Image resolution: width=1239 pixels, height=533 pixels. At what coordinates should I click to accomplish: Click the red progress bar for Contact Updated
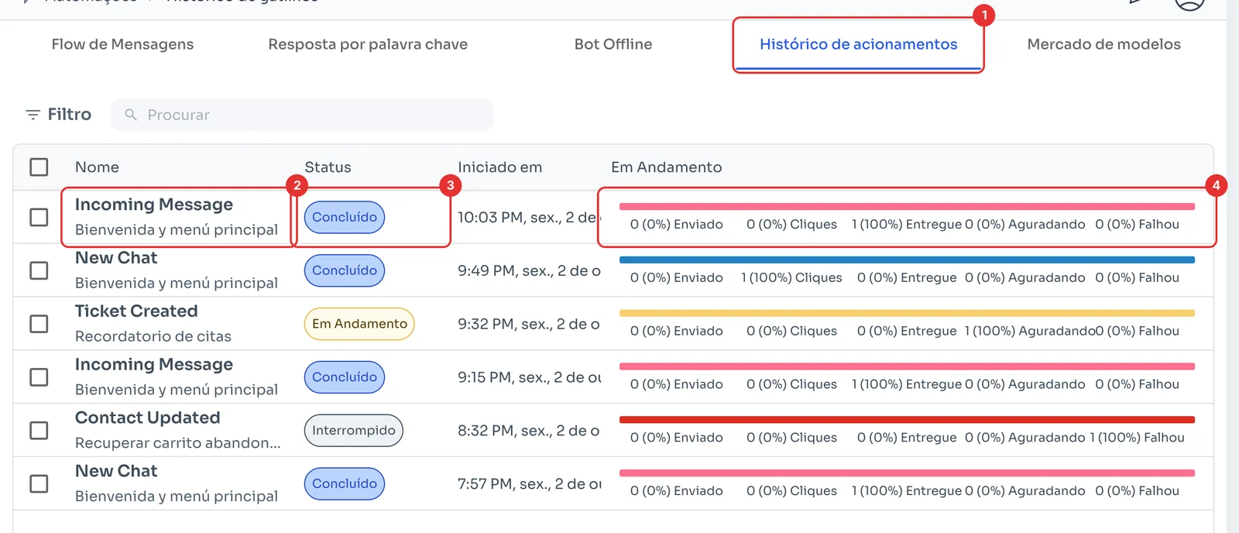coord(907,420)
